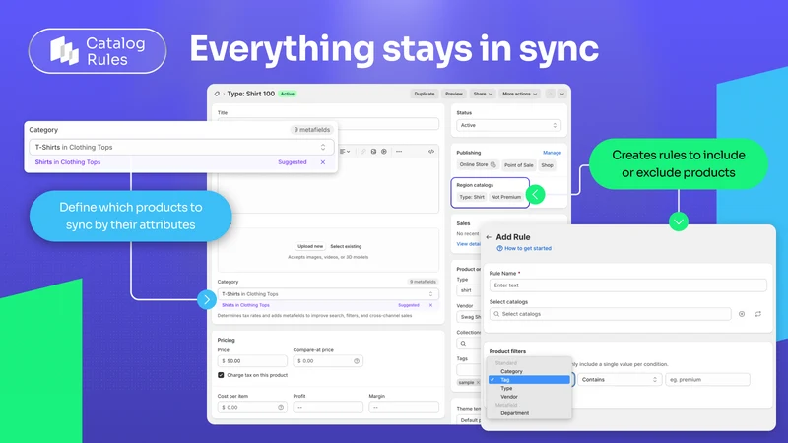Click the circled X clear-catalogs icon
This screenshot has width=788, height=443.
click(742, 314)
